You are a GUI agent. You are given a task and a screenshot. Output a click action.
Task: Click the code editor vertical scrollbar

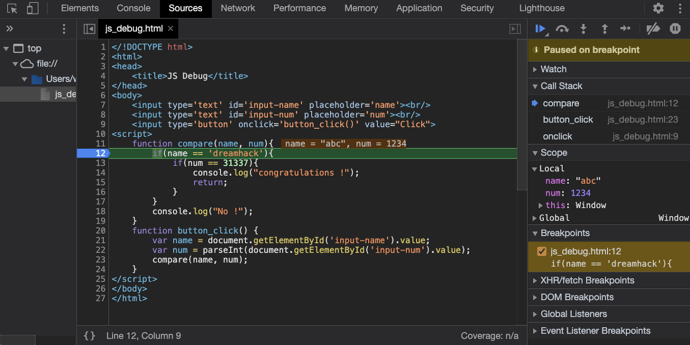pyautogui.click(x=522, y=114)
